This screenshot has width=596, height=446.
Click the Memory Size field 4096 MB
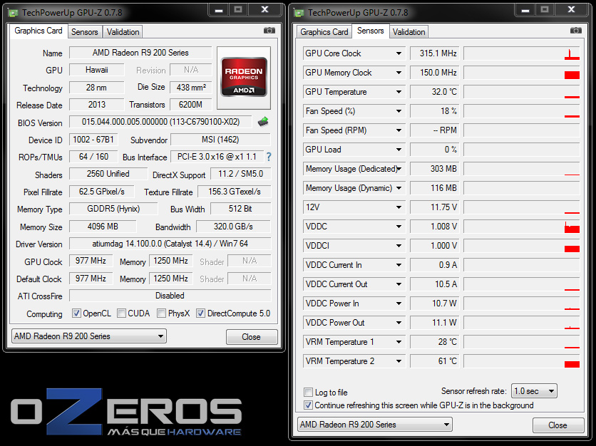point(103,227)
